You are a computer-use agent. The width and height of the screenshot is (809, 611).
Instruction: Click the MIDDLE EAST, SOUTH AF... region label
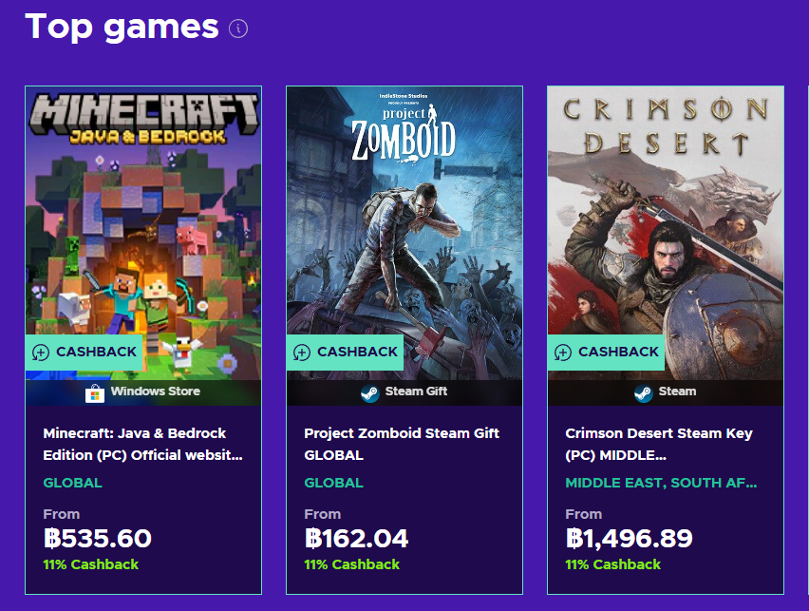coord(661,483)
